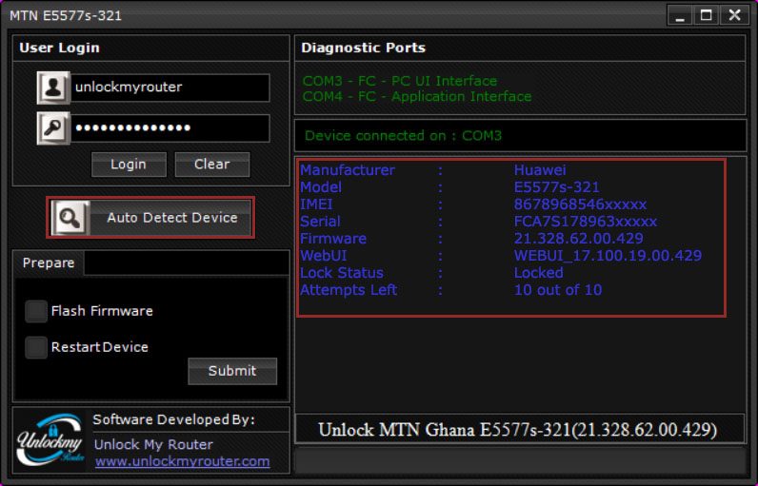Click the firmware value 21.328.62.00.429
Screen dimensions: 758x486
pos(579,239)
